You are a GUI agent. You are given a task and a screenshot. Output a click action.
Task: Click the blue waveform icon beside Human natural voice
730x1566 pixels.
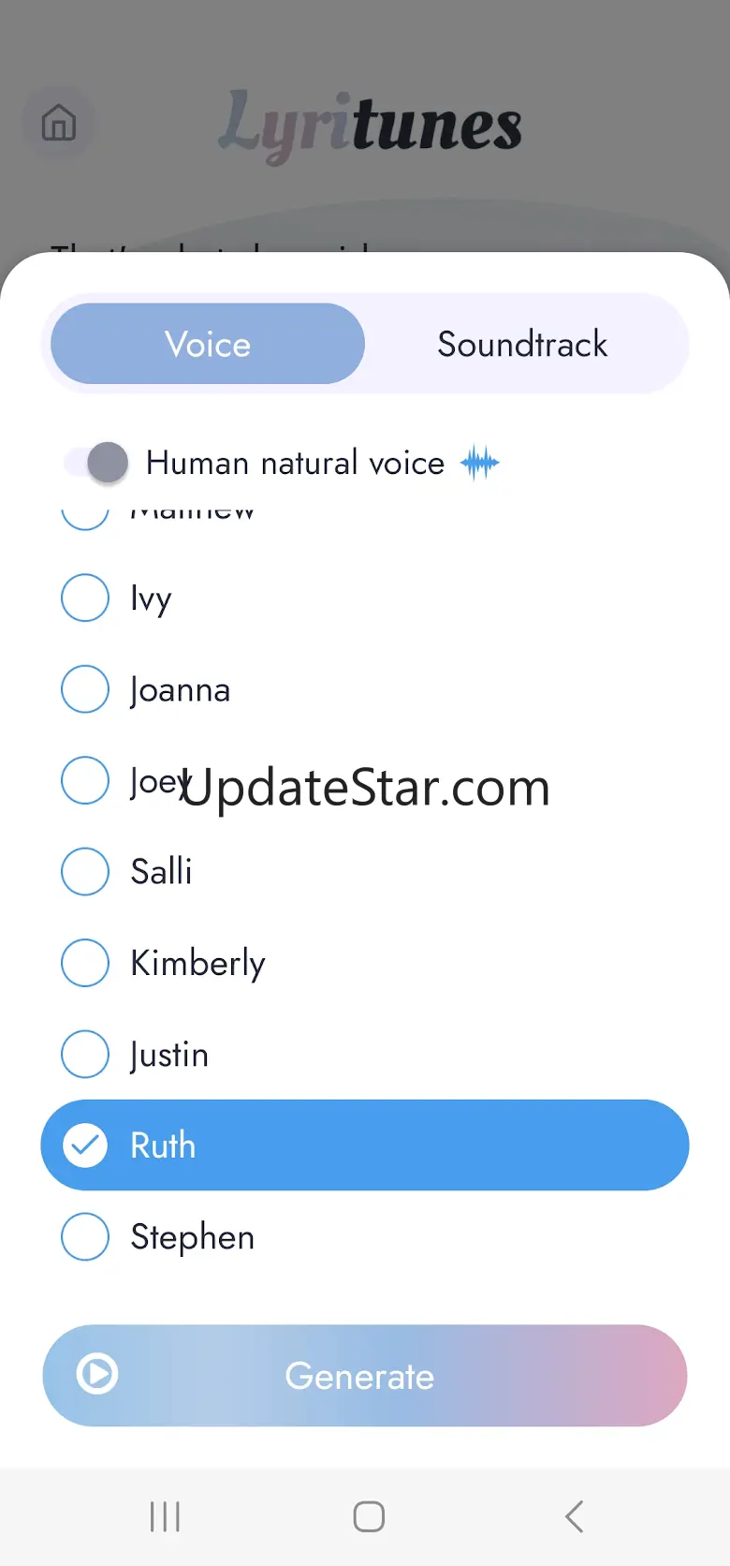pos(480,463)
